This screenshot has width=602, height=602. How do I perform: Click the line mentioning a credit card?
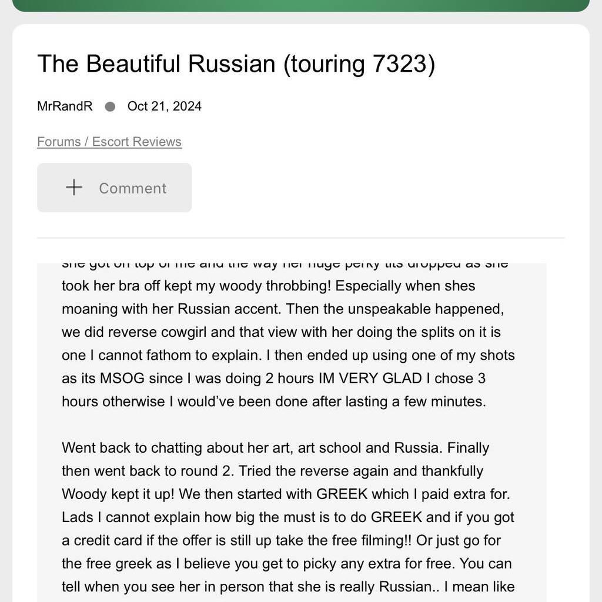click(x=281, y=541)
